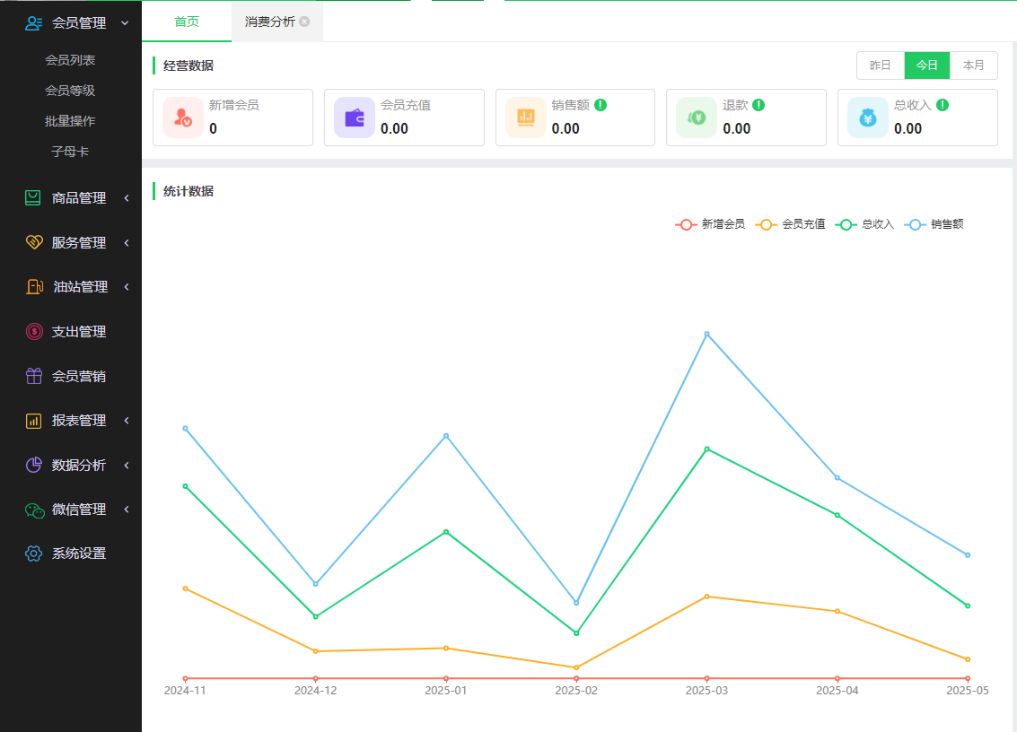This screenshot has width=1017, height=732.
Task: Click the 总收入 data point at 2025-03
Action: (707, 449)
